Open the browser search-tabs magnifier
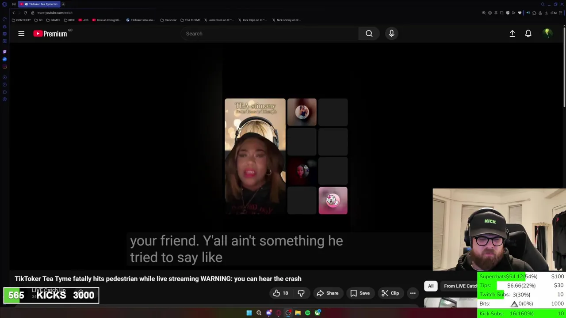Image resolution: width=566 pixels, height=318 pixels. 543,4
